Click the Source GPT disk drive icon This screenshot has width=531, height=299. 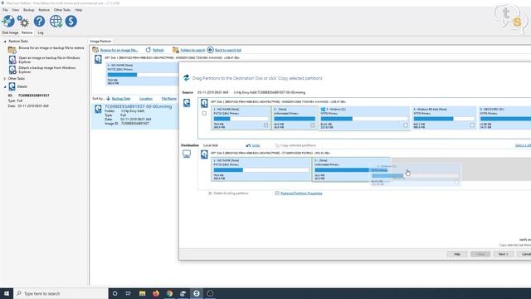point(204,103)
